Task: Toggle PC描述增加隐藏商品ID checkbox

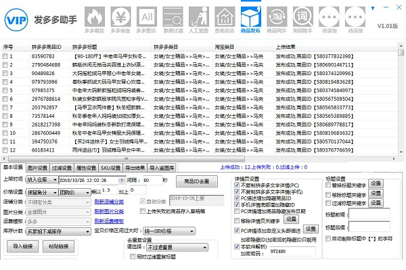Action: coord(237,198)
